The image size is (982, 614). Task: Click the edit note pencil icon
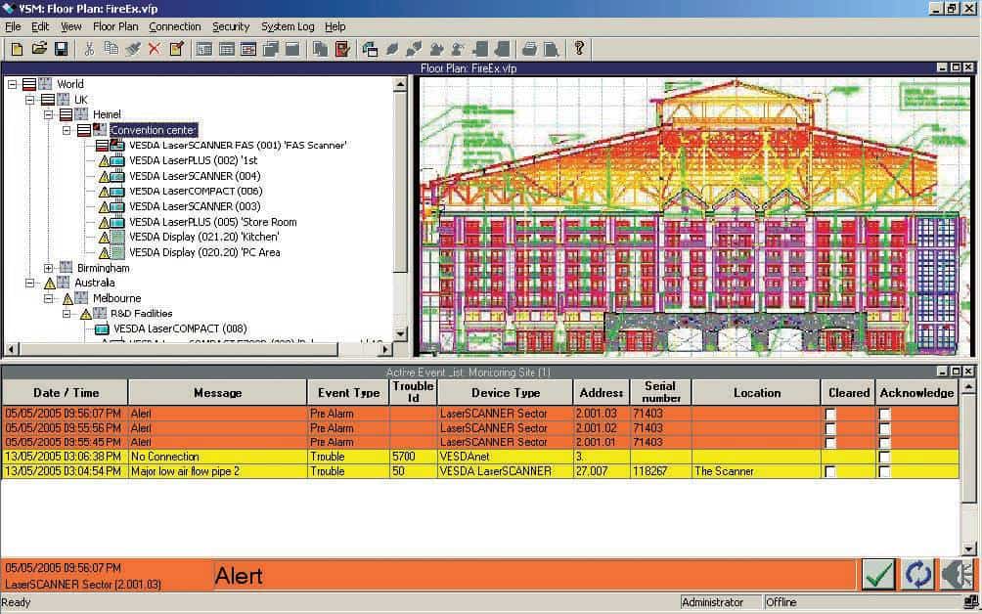[177, 49]
